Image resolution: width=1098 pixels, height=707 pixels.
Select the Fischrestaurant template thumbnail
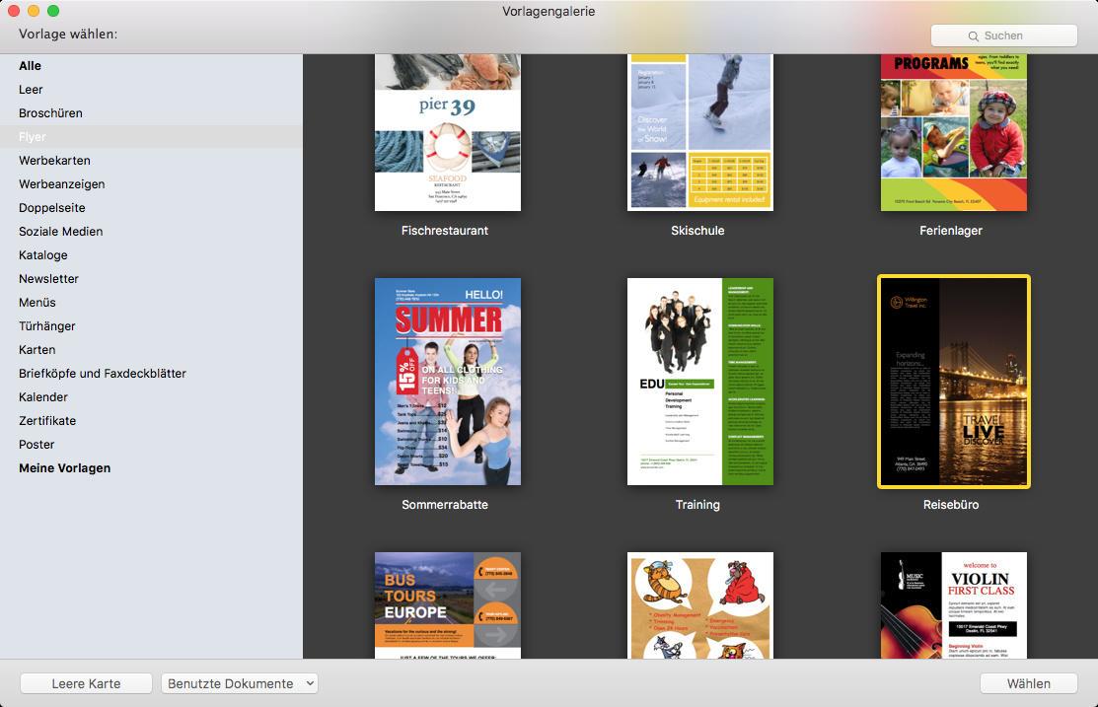click(x=448, y=132)
